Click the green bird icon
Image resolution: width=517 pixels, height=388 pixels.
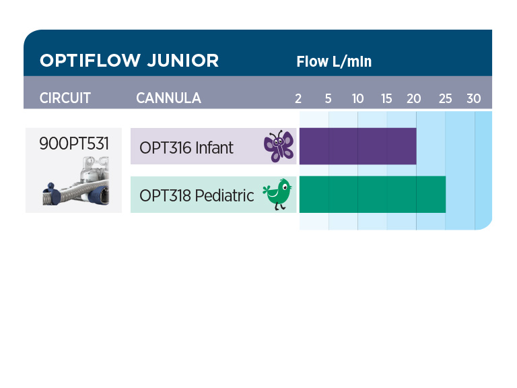(x=277, y=194)
